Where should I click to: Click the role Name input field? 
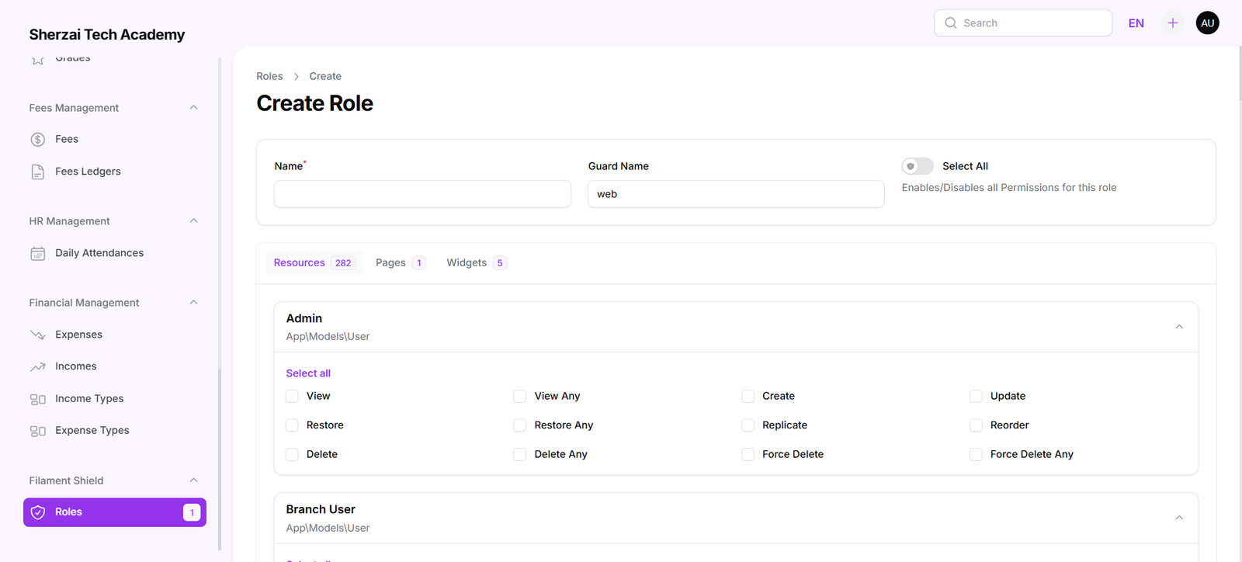422,194
